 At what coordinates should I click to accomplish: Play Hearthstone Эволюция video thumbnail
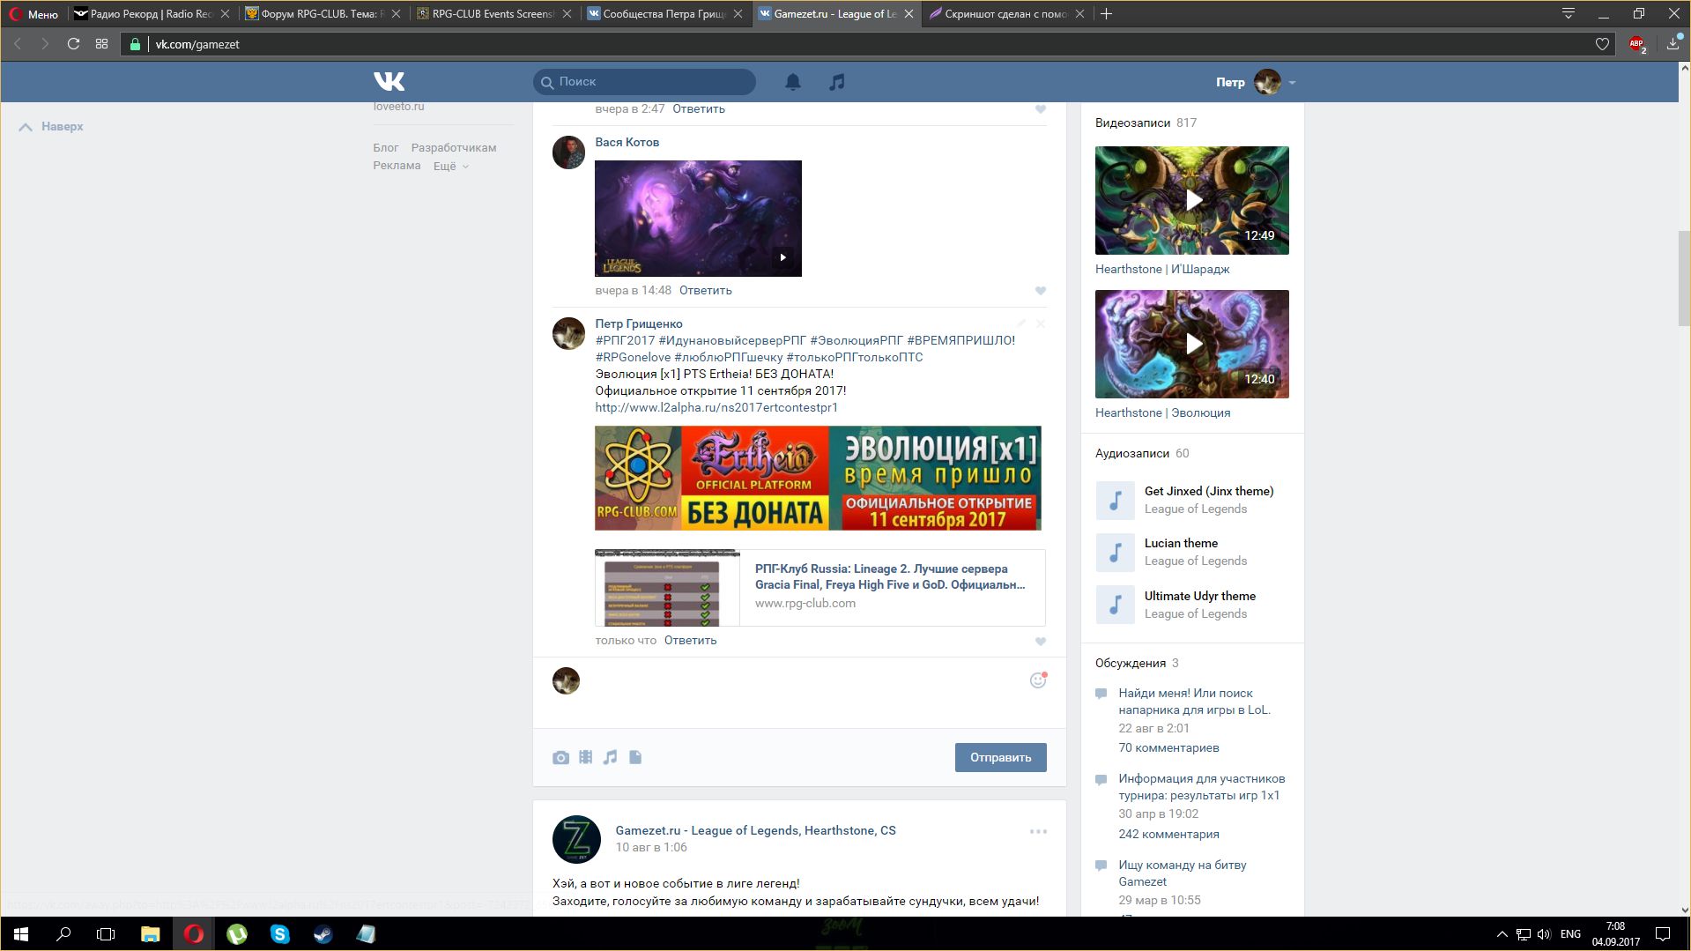point(1191,344)
